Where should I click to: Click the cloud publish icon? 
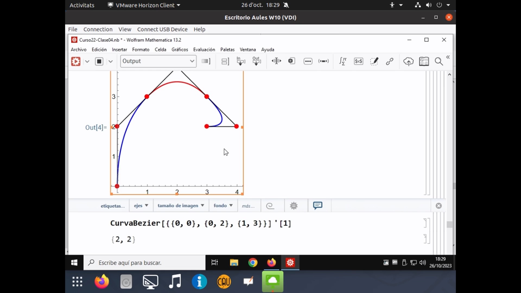tap(408, 61)
